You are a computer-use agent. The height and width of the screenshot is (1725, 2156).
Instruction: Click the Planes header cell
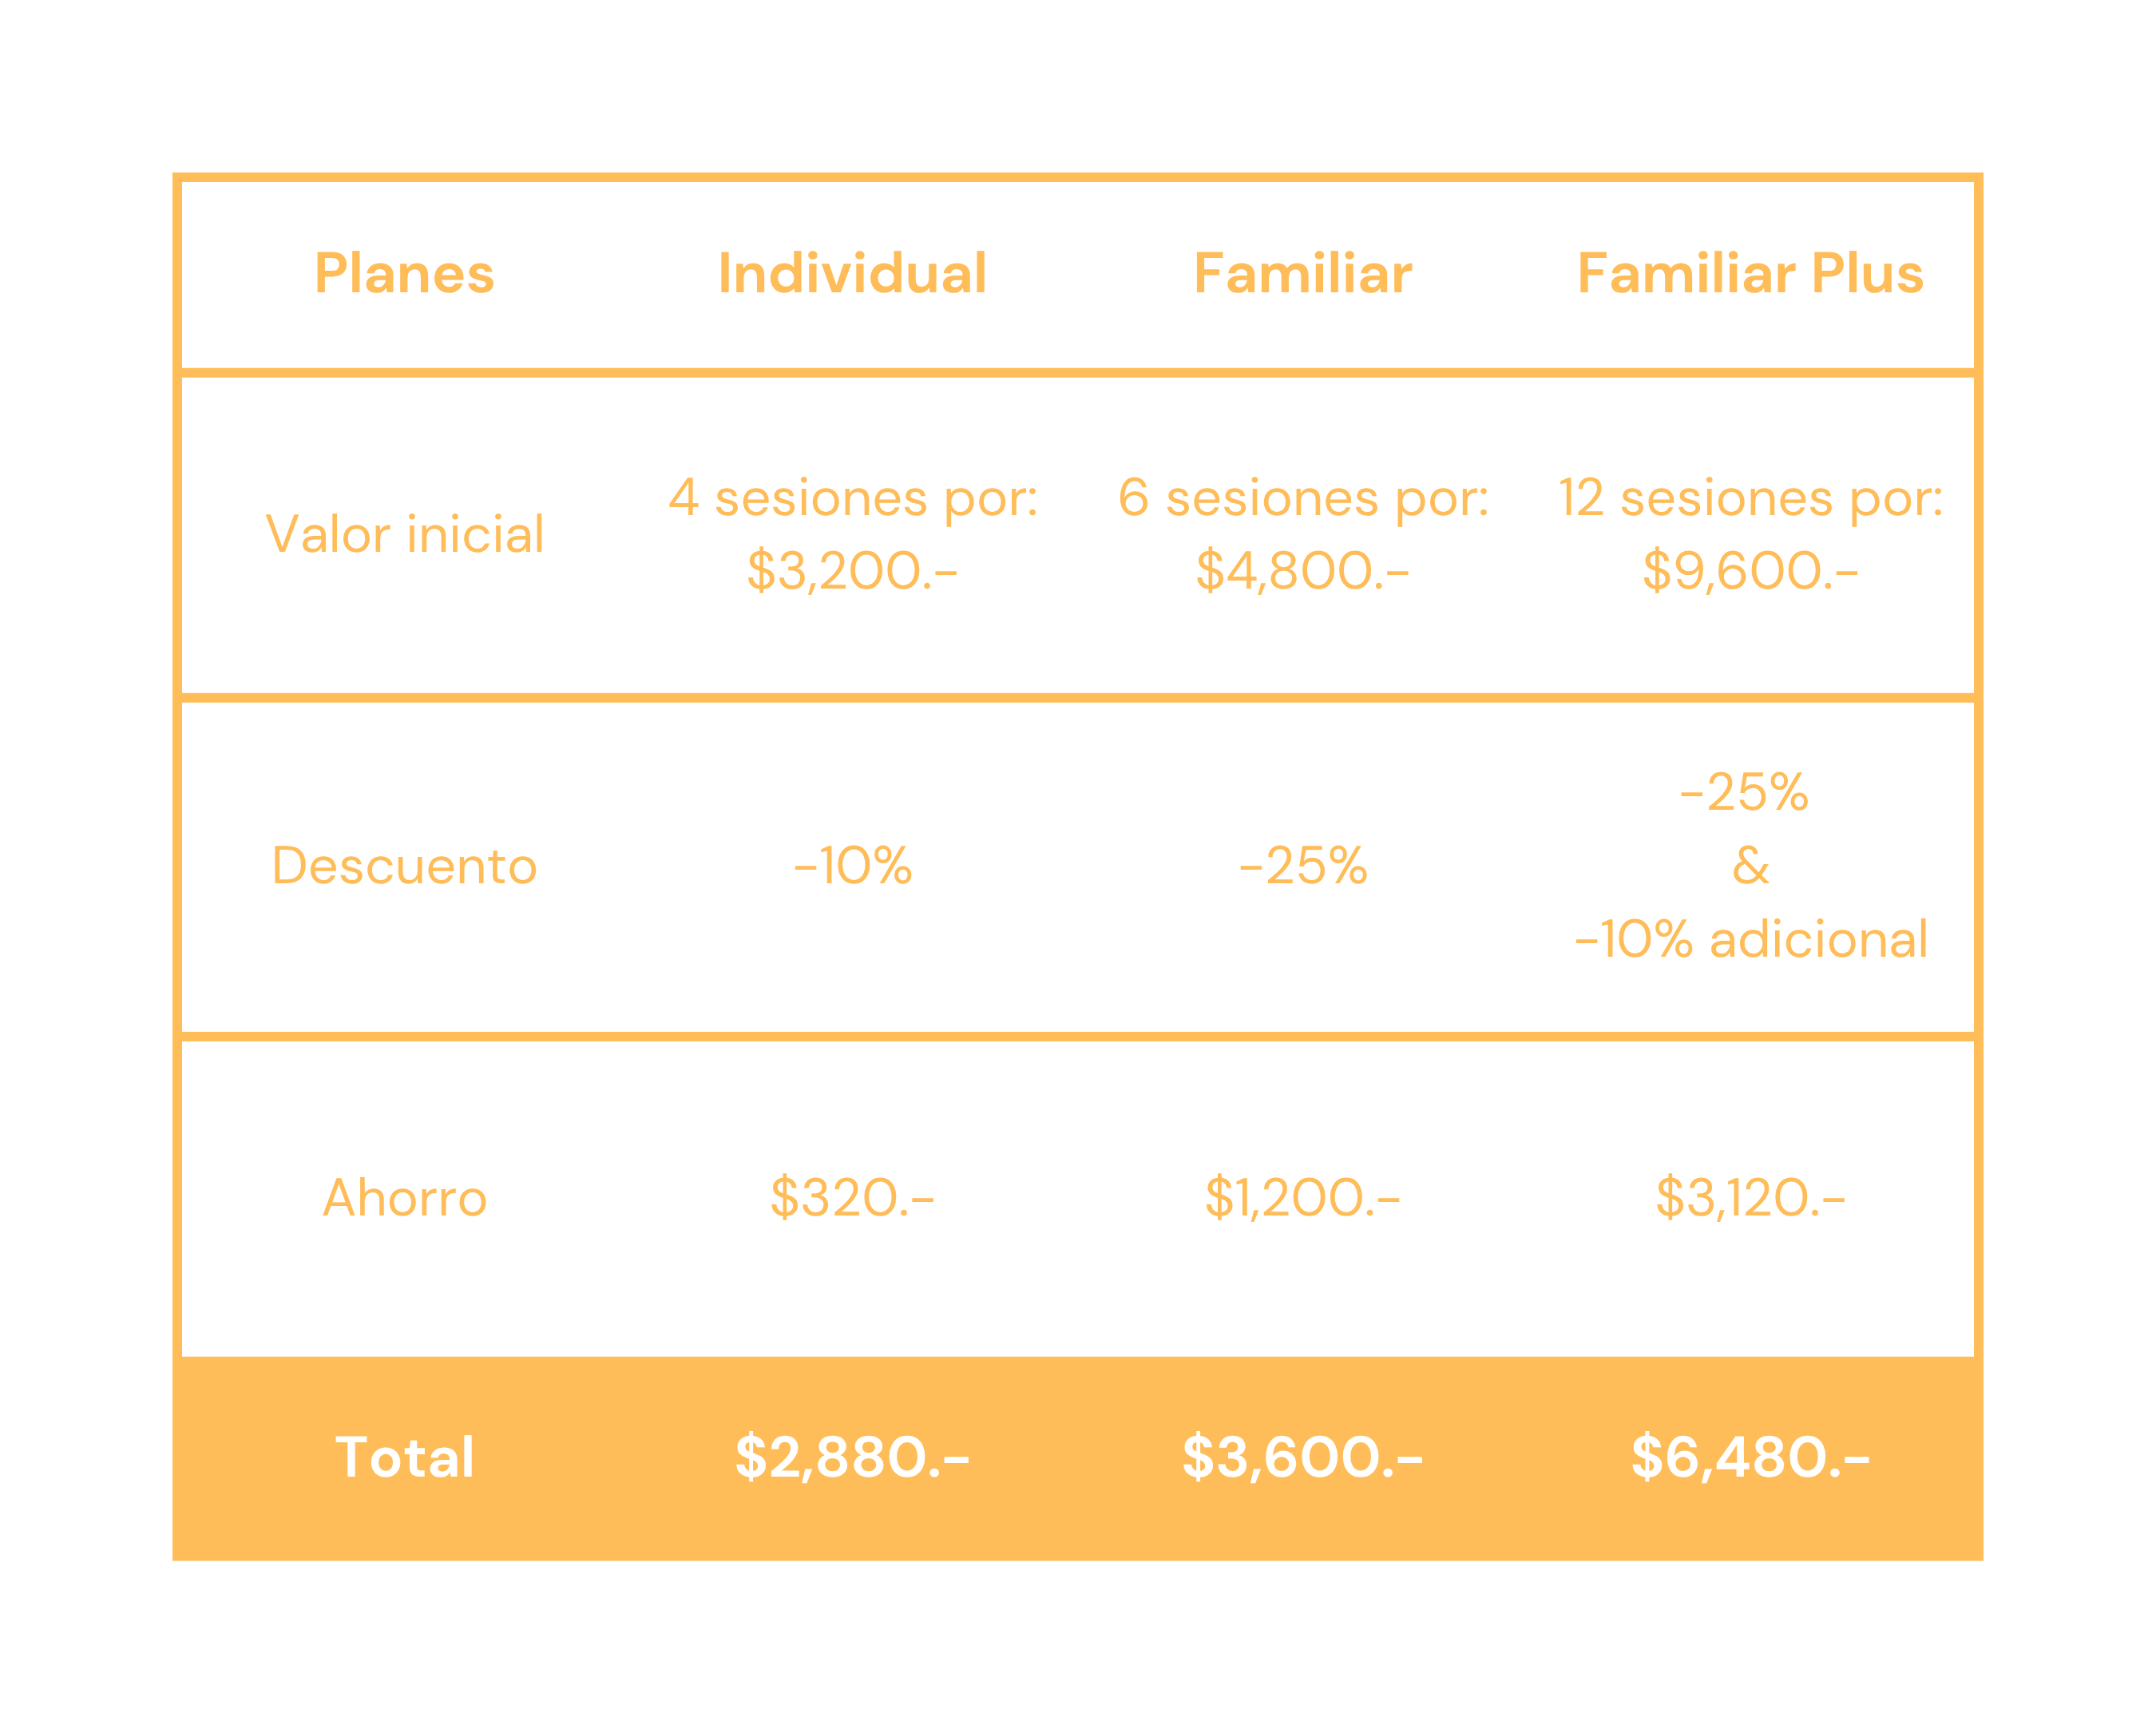404,274
